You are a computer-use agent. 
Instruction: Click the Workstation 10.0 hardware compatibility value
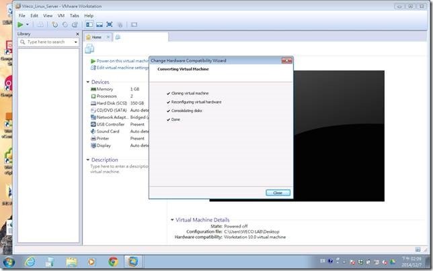tap(255, 237)
